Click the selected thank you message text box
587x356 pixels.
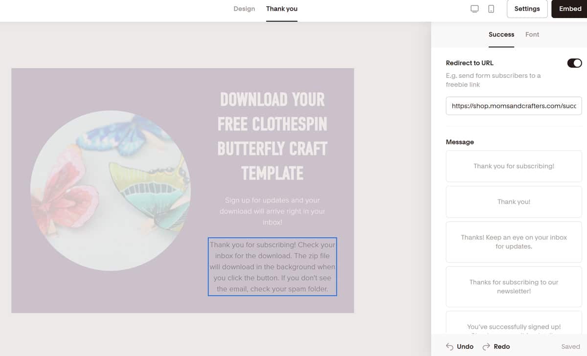272,267
